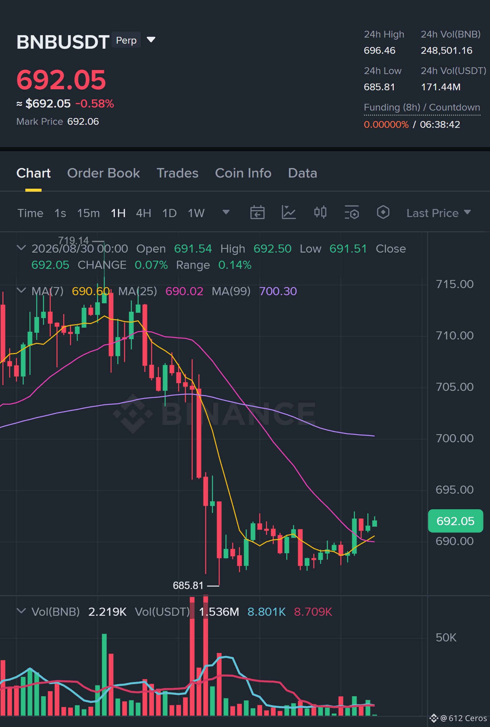The image size is (490, 727).
Task: Click the Perp contract type badge
Action: 126,40
